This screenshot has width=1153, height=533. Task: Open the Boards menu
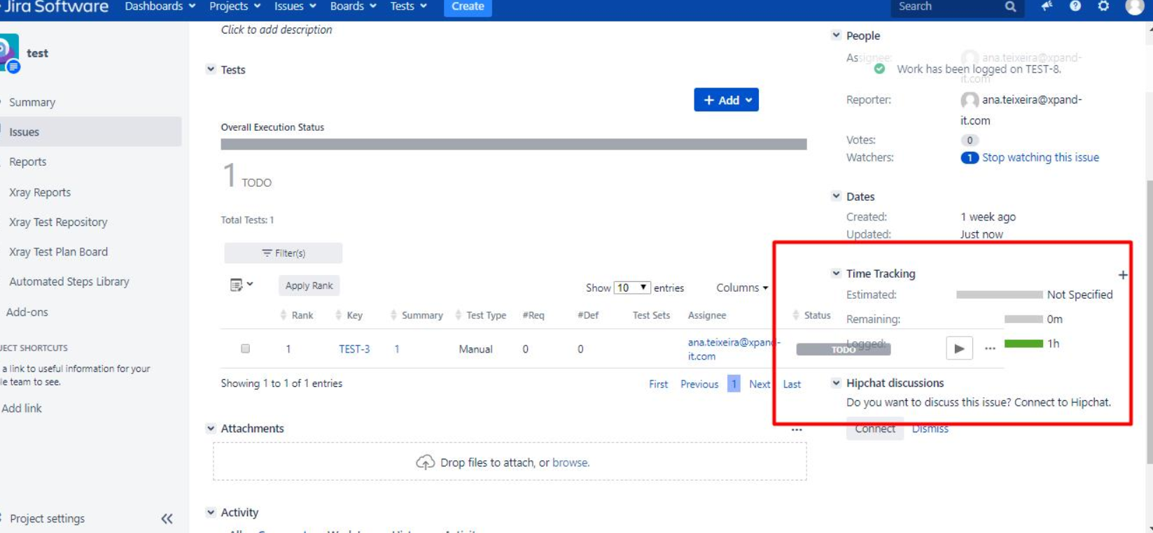[x=352, y=6]
